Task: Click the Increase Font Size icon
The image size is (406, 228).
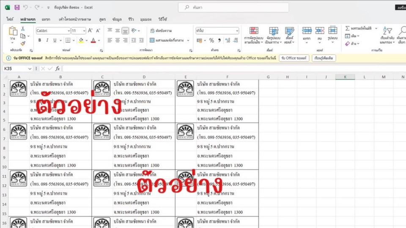Action: point(90,30)
